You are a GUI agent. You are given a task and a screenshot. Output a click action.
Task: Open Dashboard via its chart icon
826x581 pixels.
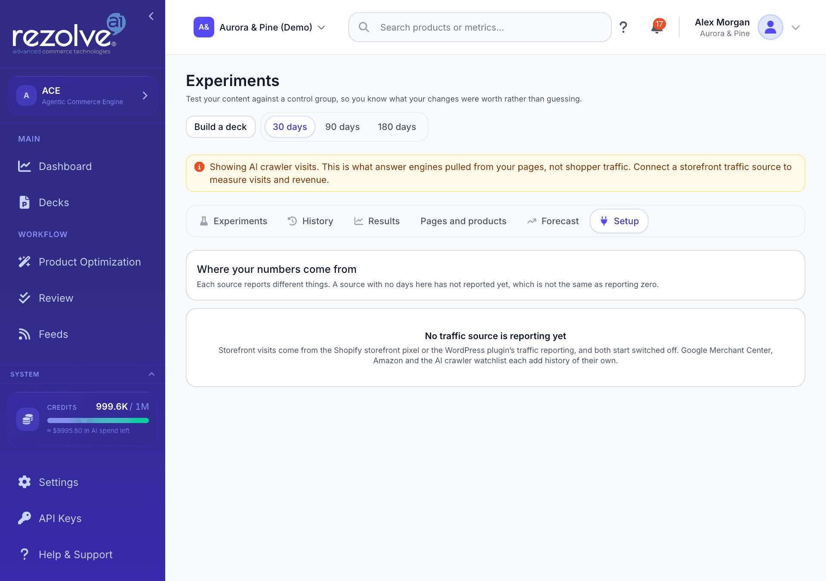25,167
